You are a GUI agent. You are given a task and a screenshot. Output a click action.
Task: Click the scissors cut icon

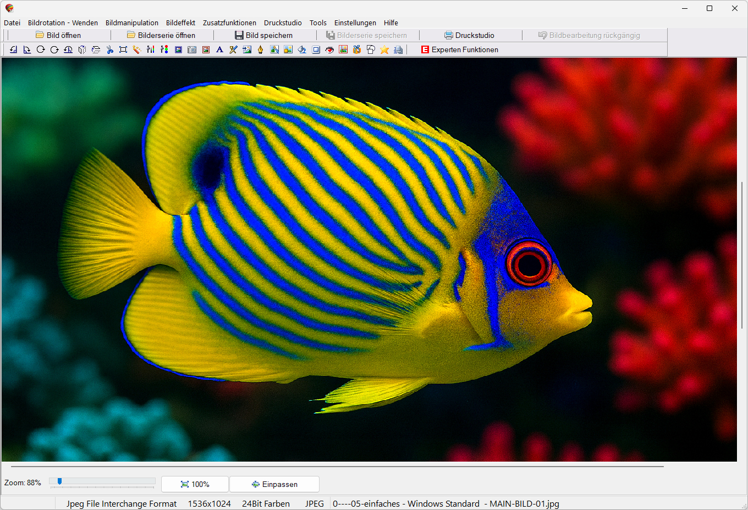109,49
